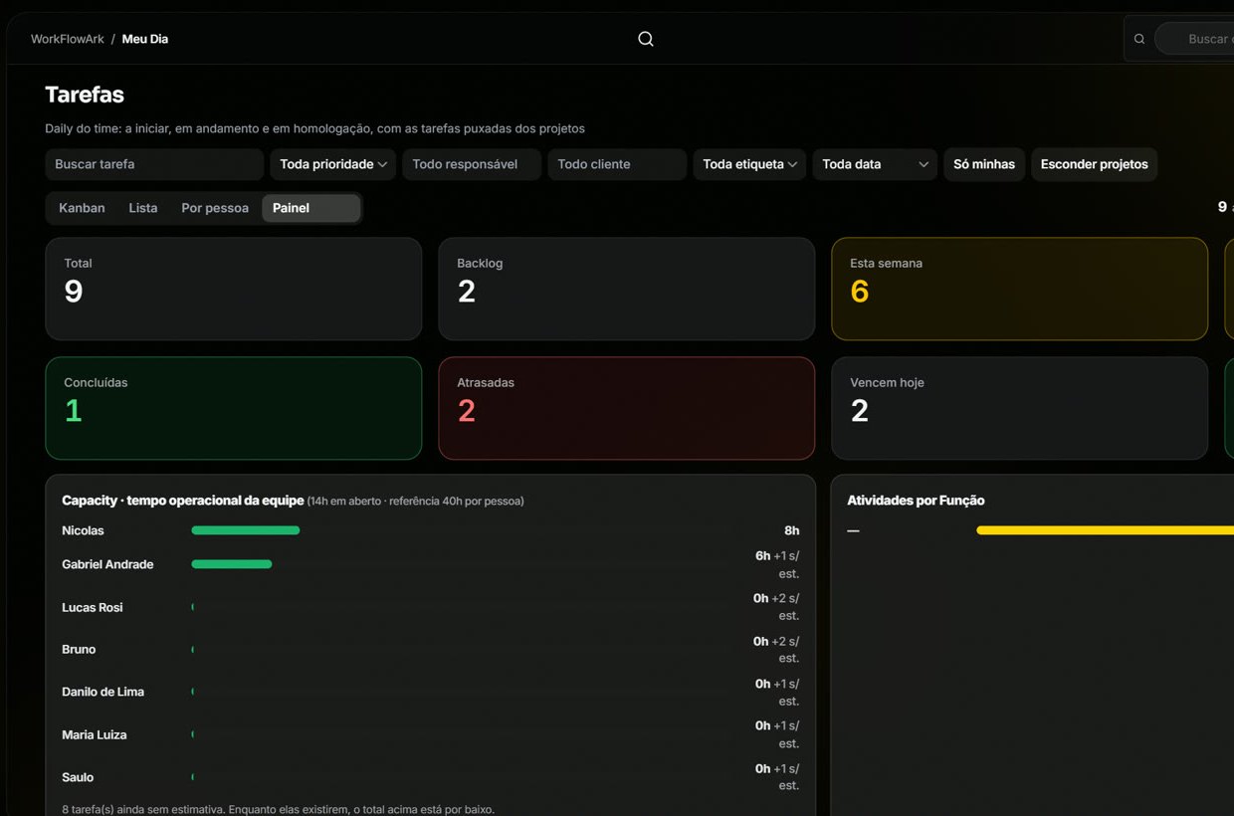
Task: Click the center search magnifier icon
Action: tap(646, 39)
